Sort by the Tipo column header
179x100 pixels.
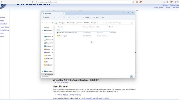click(x=98, y=27)
